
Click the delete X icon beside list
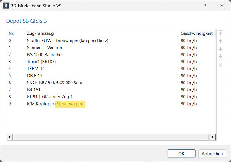[221, 65]
